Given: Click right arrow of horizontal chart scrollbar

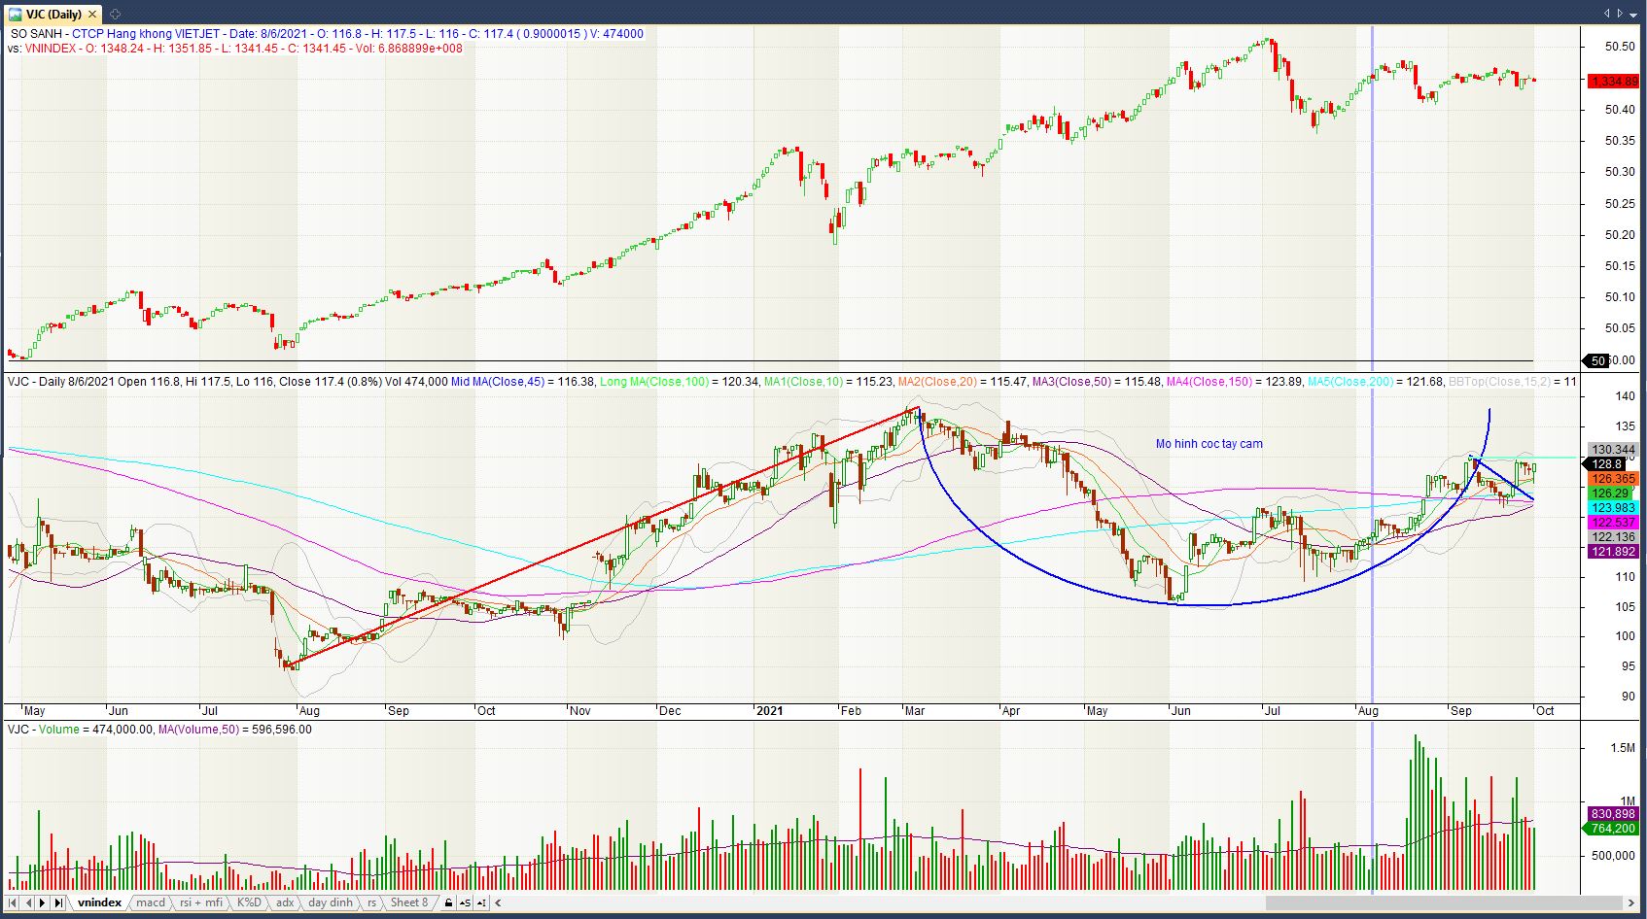Looking at the screenshot, I should tap(1631, 902).
